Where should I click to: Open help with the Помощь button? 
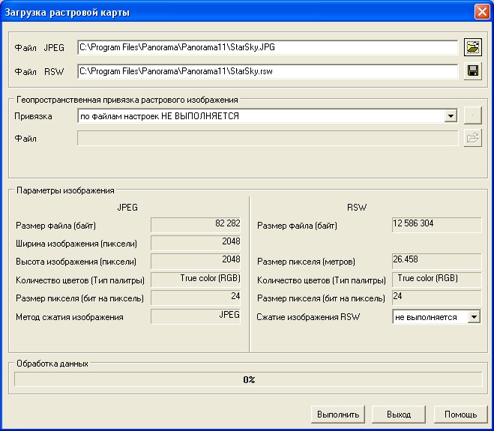click(460, 414)
